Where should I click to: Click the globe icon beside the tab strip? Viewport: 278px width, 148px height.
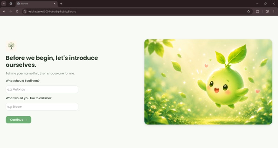tap(11, 3)
